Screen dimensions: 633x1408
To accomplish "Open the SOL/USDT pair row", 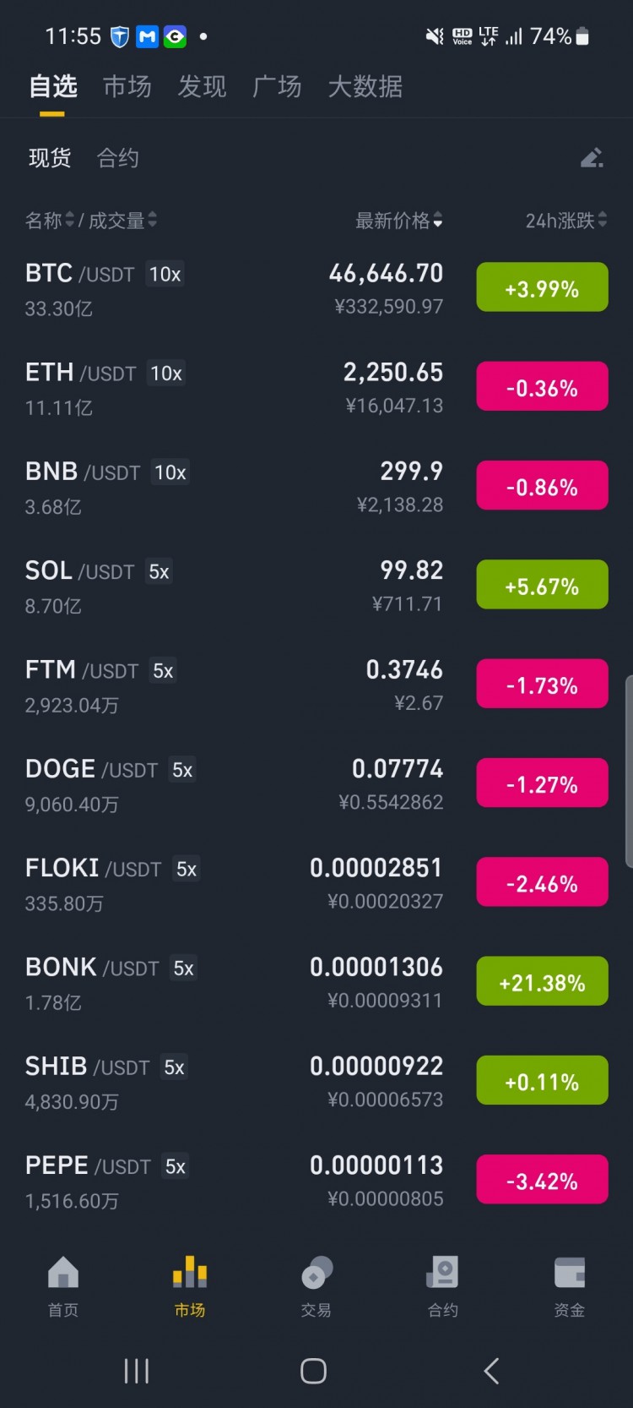I will tap(316, 585).
